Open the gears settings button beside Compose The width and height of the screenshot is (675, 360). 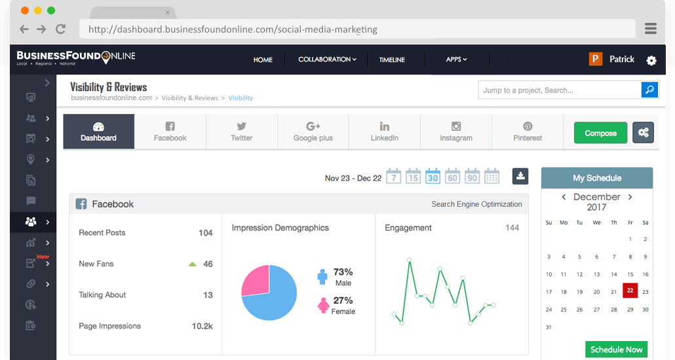[643, 132]
